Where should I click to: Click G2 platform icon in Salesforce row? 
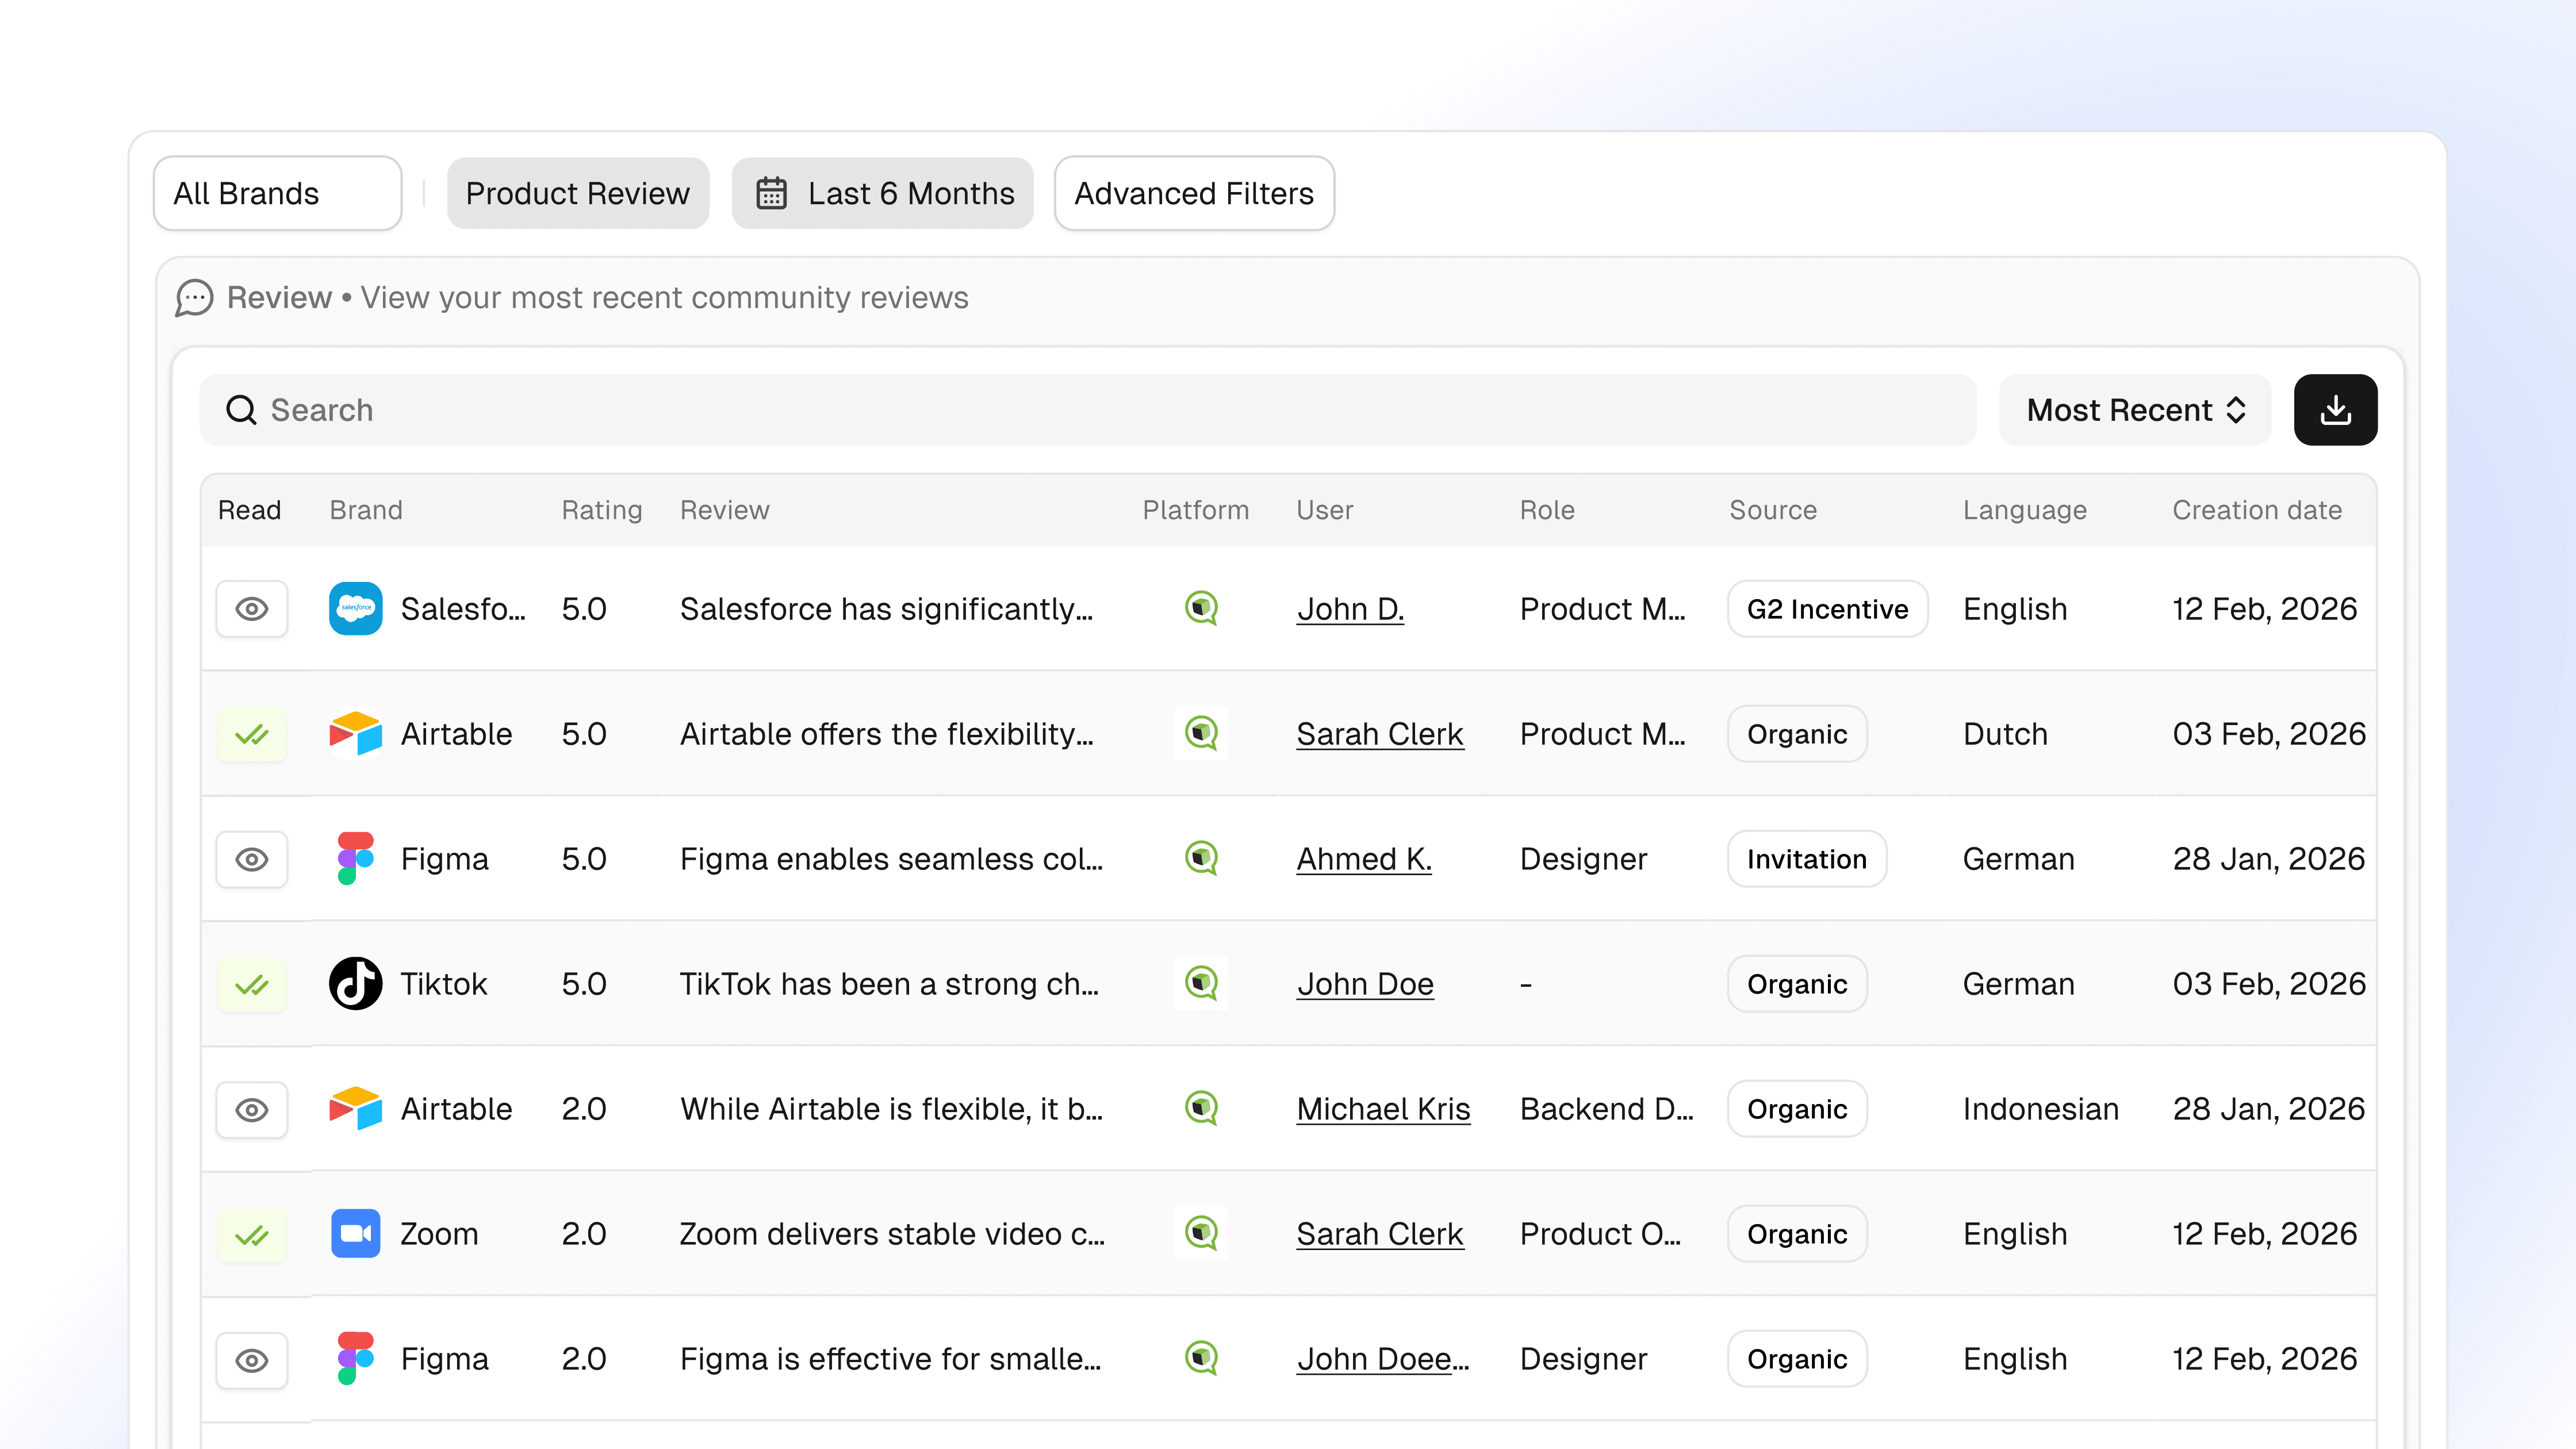pyautogui.click(x=1200, y=608)
